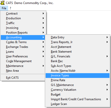Open the Traffic submenu
The image size is (111, 108).
click(x=23, y=23)
